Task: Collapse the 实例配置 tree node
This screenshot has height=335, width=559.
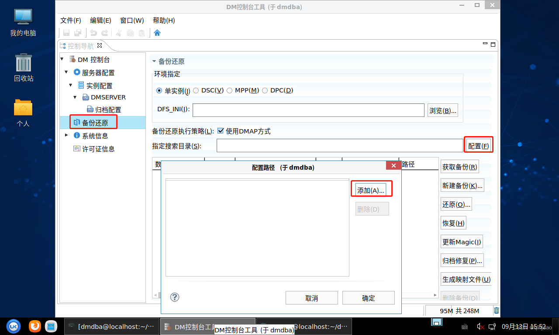Action: click(x=71, y=85)
